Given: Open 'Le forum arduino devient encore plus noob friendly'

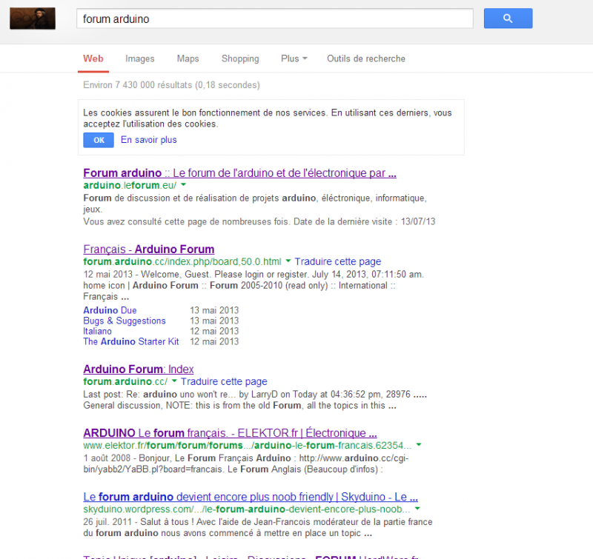Looking at the screenshot, I should [251, 497].
